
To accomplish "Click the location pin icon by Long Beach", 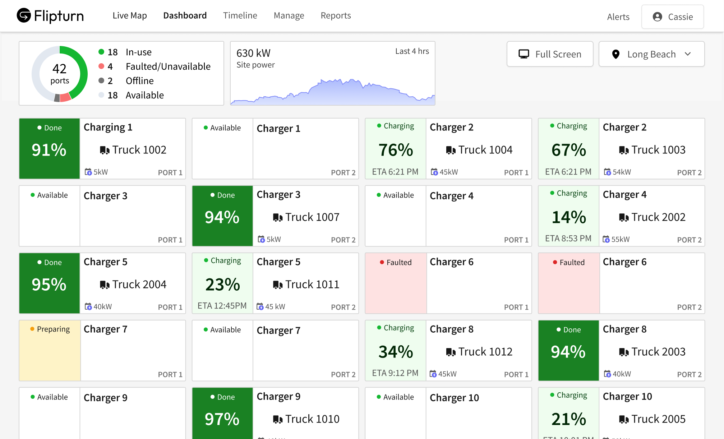I will click(x=616, y=54).
